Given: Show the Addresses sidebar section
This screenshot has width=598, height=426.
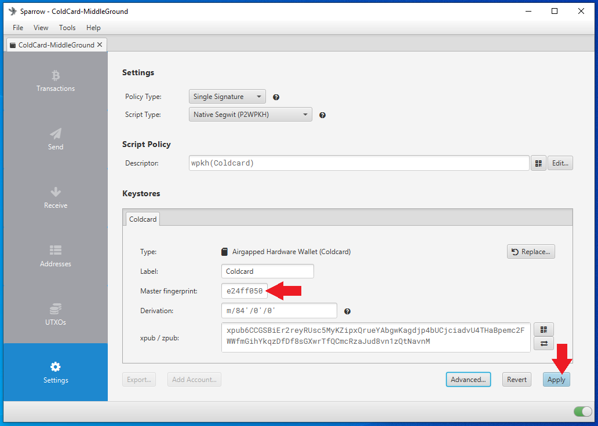Looking at the screenshot, I should pyautogui.click(x=56, y=256).
